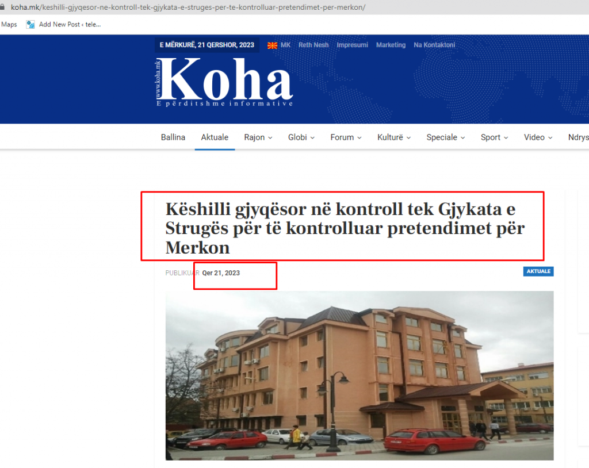Expand the Globi dropdown menu
Image resolution: width=589 pixels, height=468 pixels.
[x=301, y=137]
